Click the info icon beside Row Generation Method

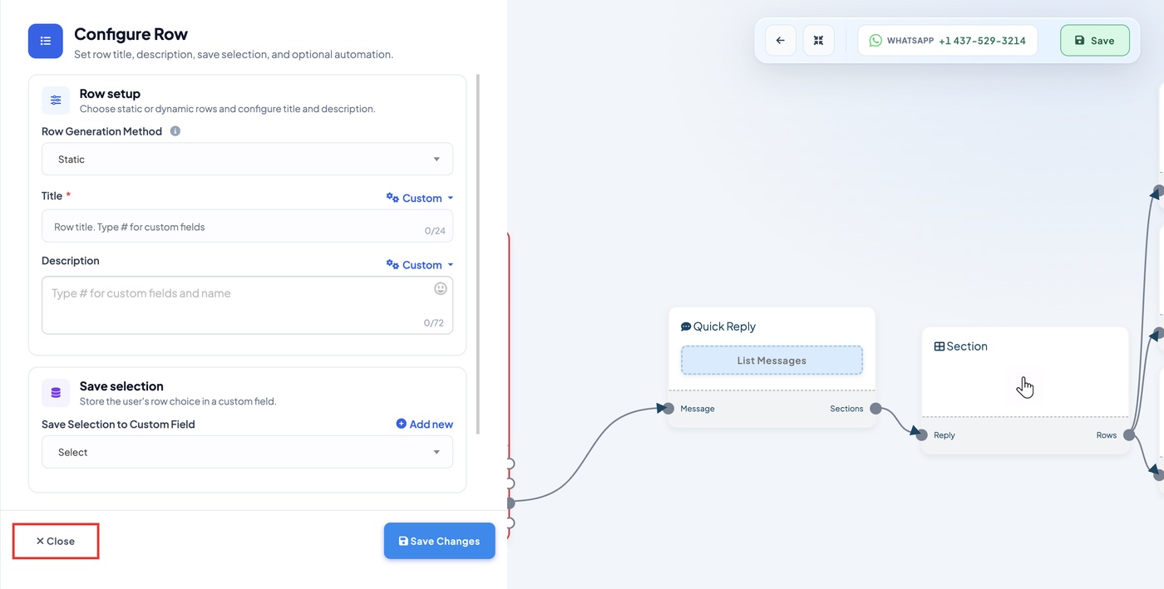pos(175,131)
